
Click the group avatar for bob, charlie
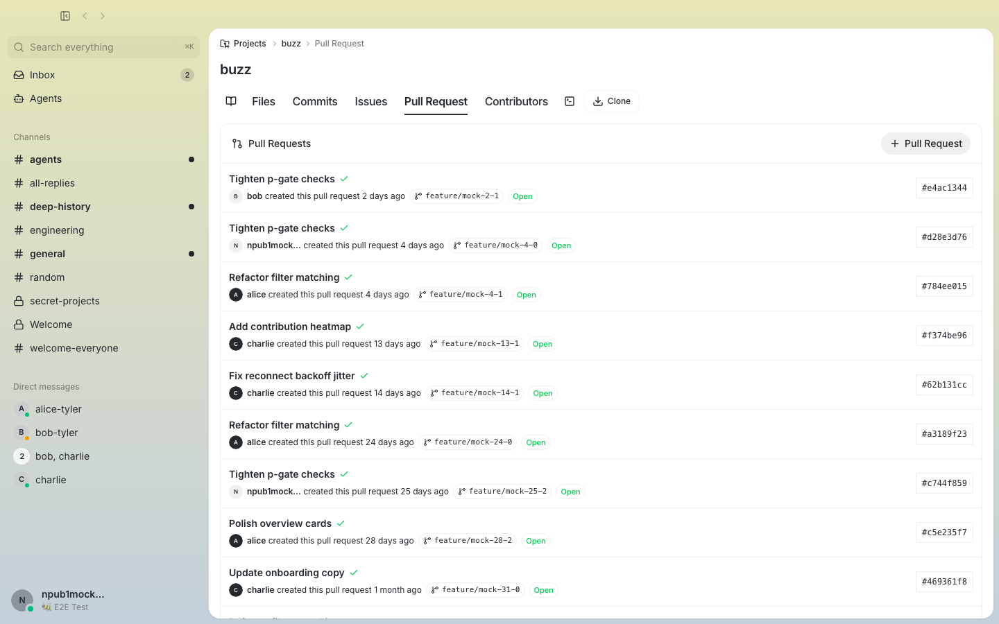coord(22,456)
